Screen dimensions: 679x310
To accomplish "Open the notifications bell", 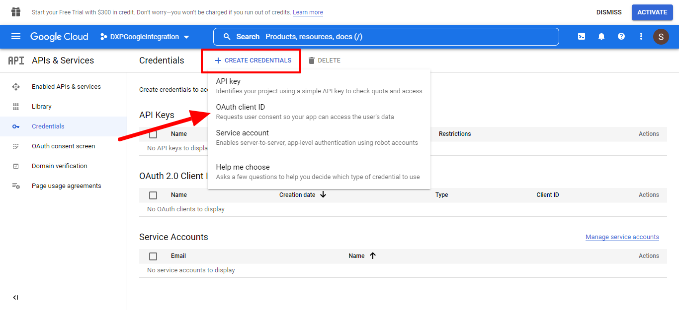I will coord(601,37).
